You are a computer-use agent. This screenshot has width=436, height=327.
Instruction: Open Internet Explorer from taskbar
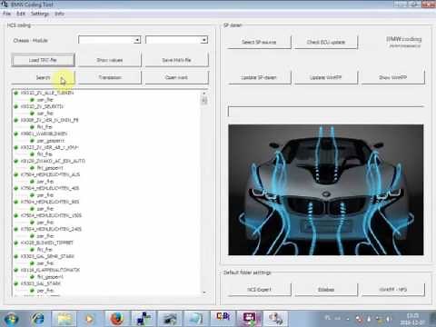[x=38, y=319]
